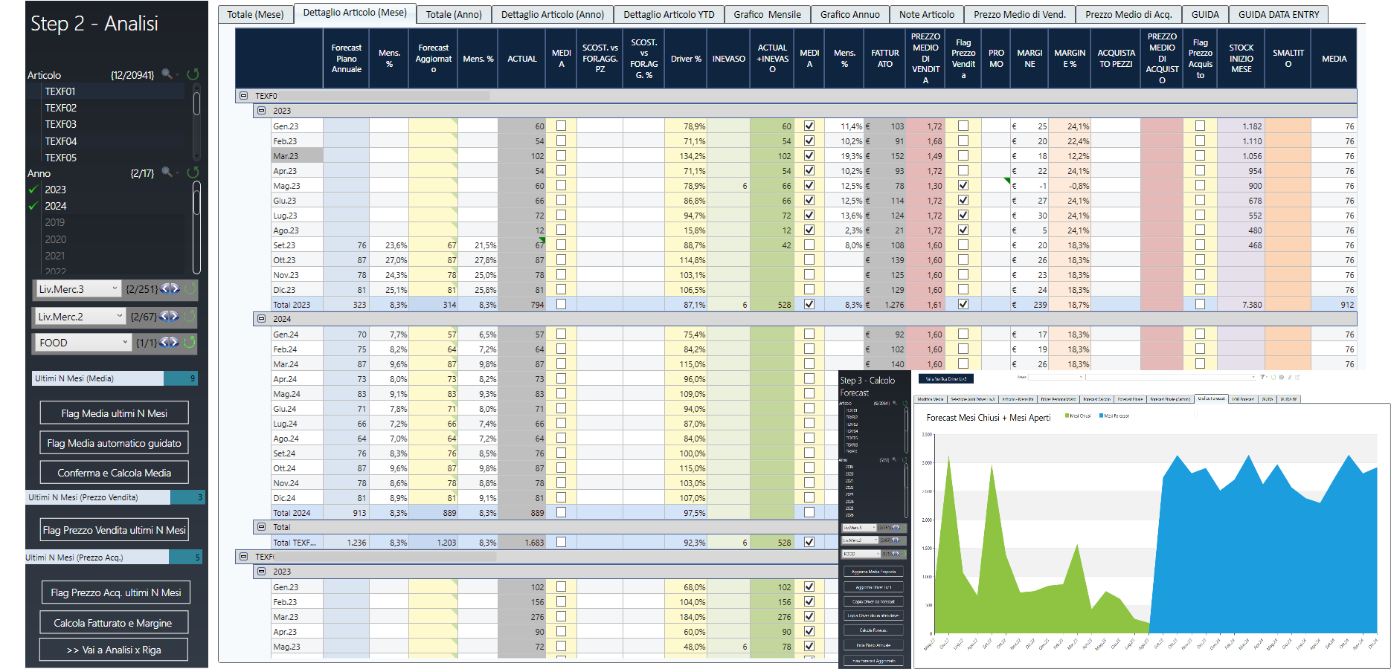
Task: Click Flag Prezzo Vendita ultimi N Mesi button
Action: (x=114, y=530)
